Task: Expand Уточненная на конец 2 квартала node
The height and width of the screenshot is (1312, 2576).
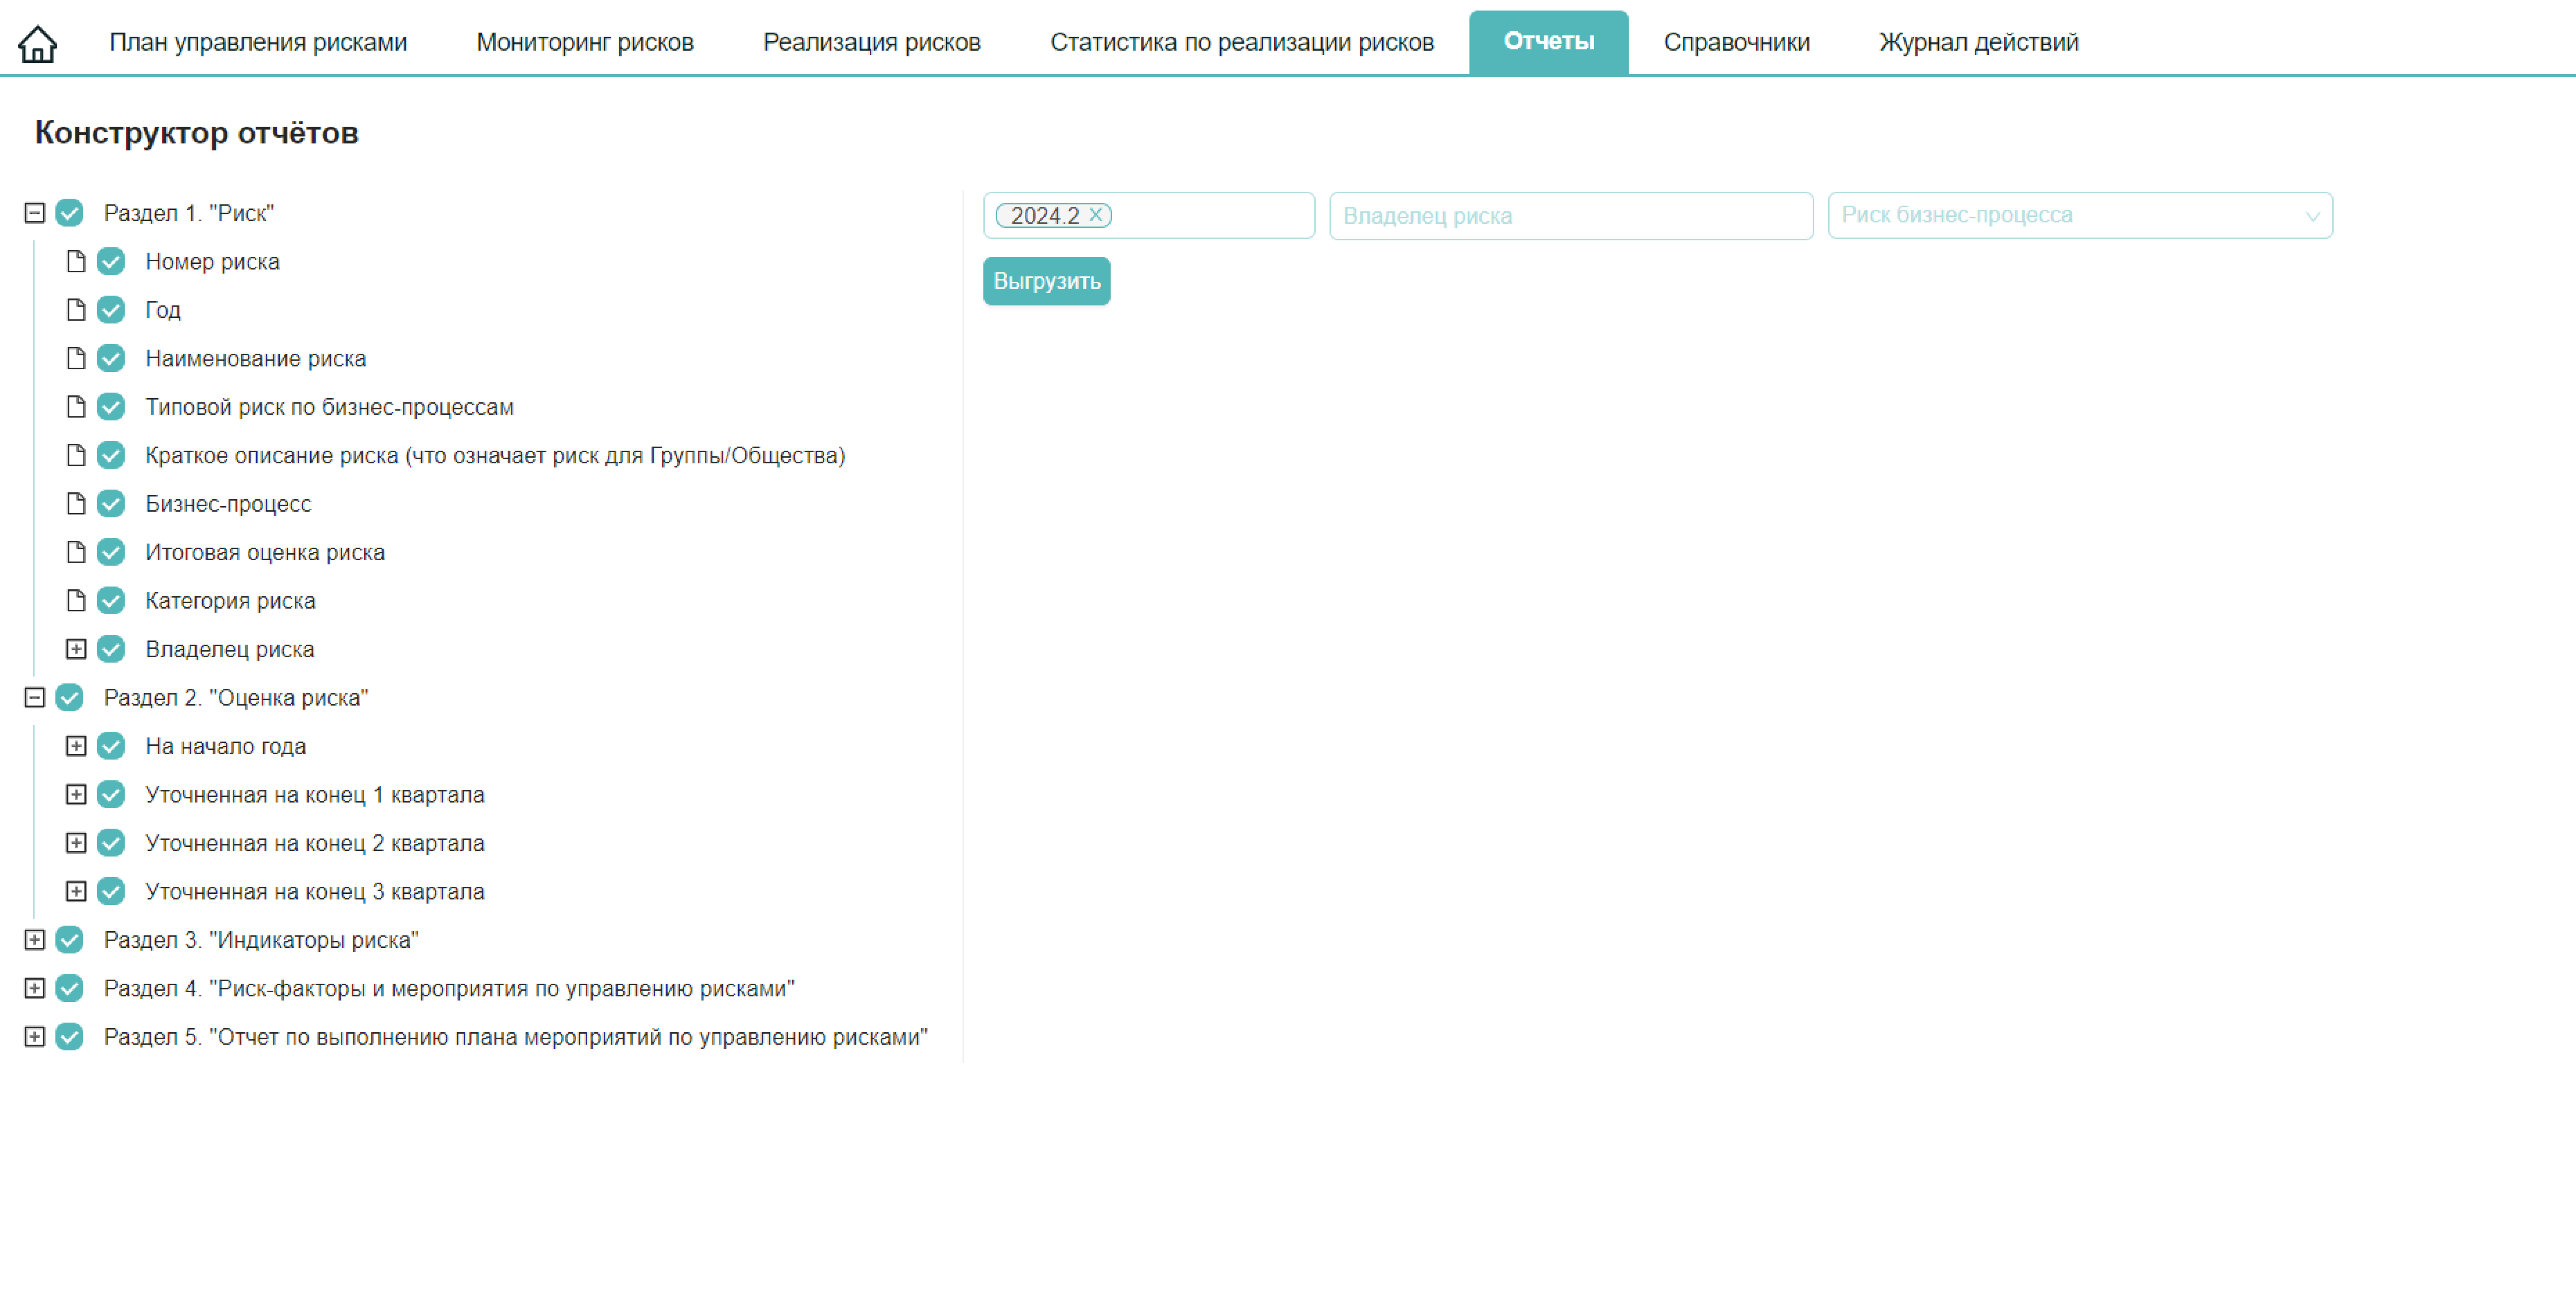Action: (x=76, y=844)
